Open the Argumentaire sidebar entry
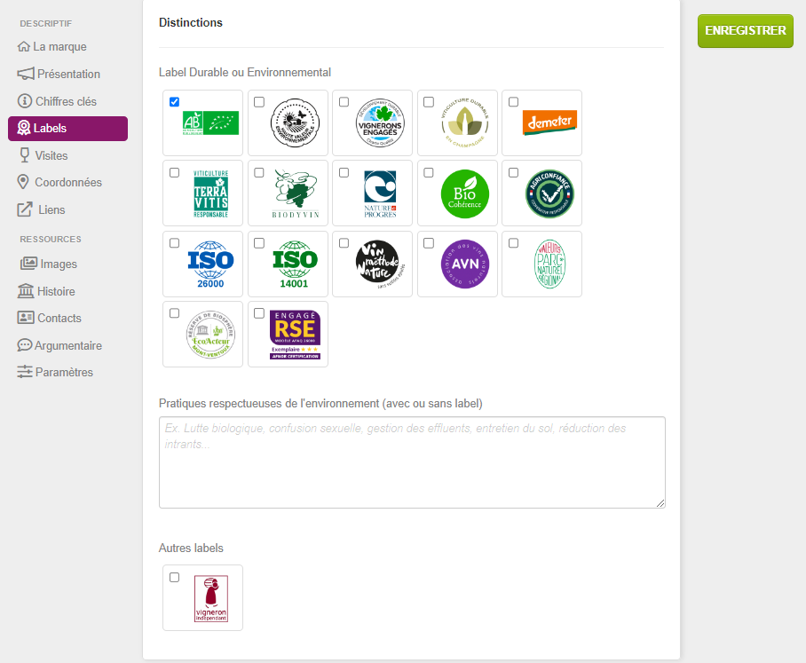This screenshot has height=663, width=806. [x=67, y=345]
